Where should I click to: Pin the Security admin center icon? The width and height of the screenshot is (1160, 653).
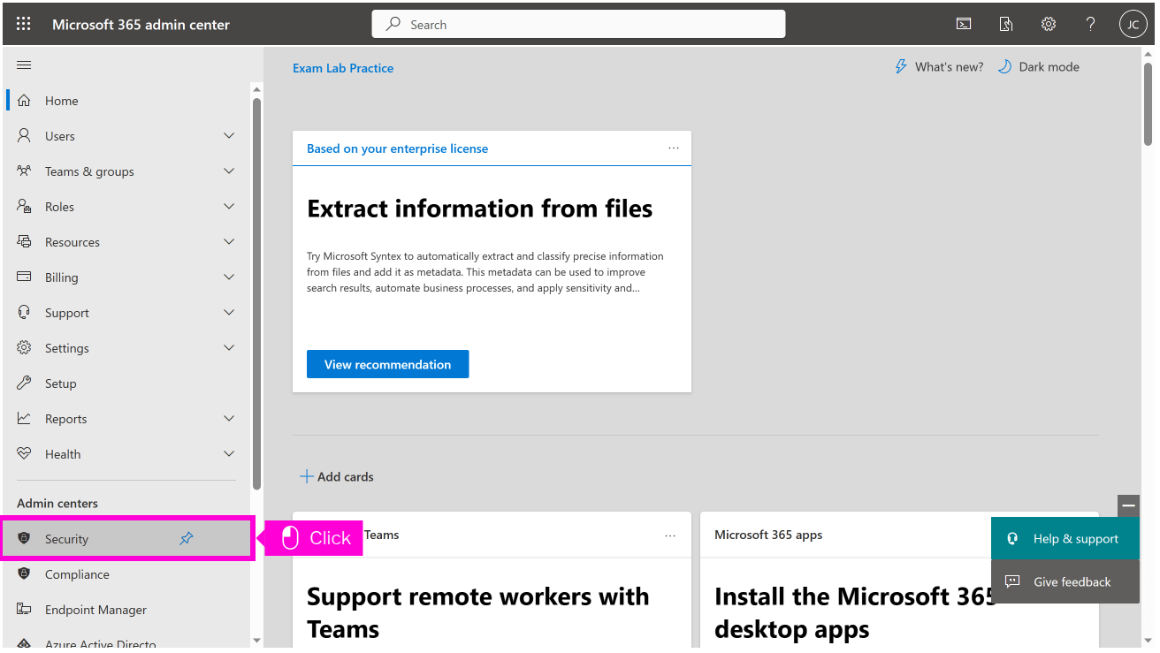point(187,539)
